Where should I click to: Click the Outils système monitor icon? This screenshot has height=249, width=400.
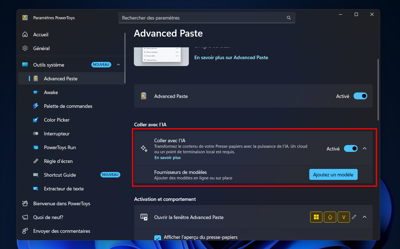pyautogui.click(x=25, y=65)
